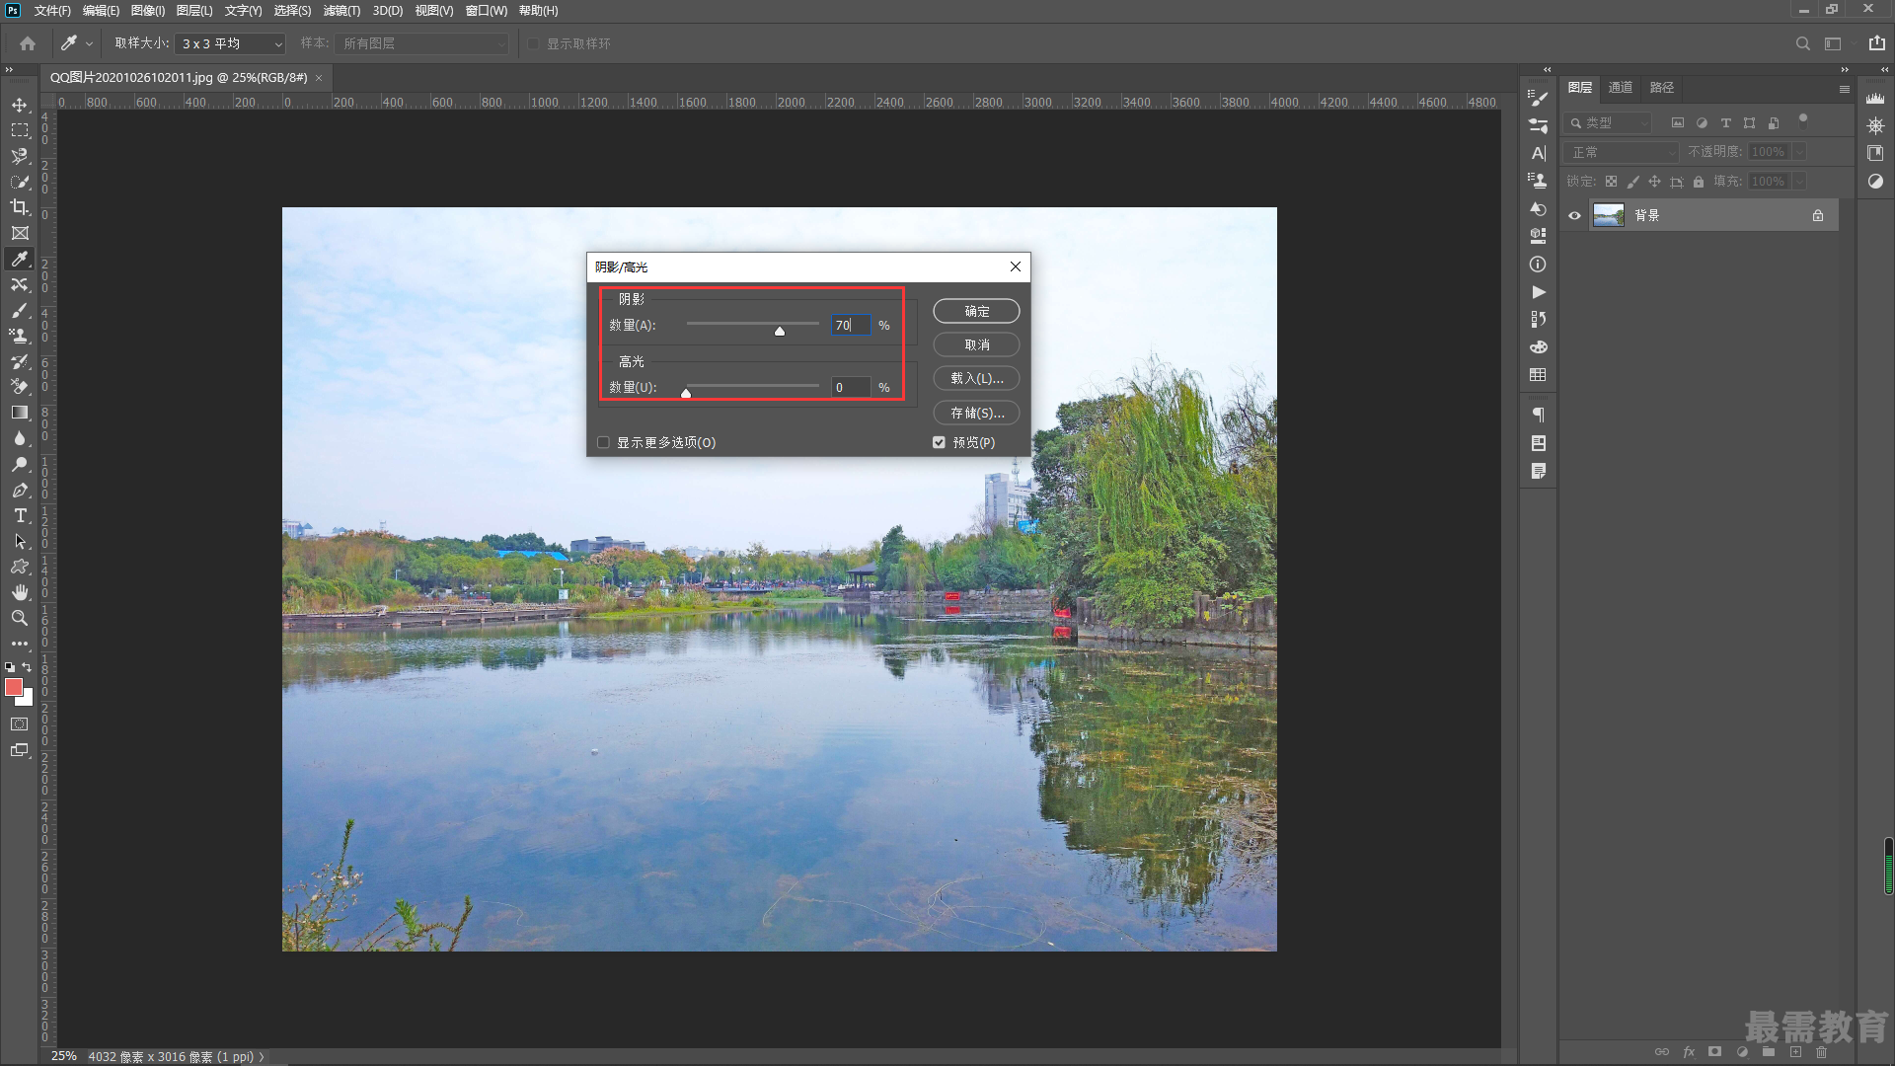Toggle lock image pixels brush icon
This screenshot has width=1895, height=1066.
pyautogui.click(x=1632, y=182)
